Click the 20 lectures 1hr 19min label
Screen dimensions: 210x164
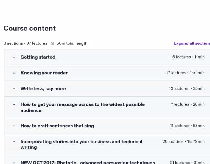183,142
